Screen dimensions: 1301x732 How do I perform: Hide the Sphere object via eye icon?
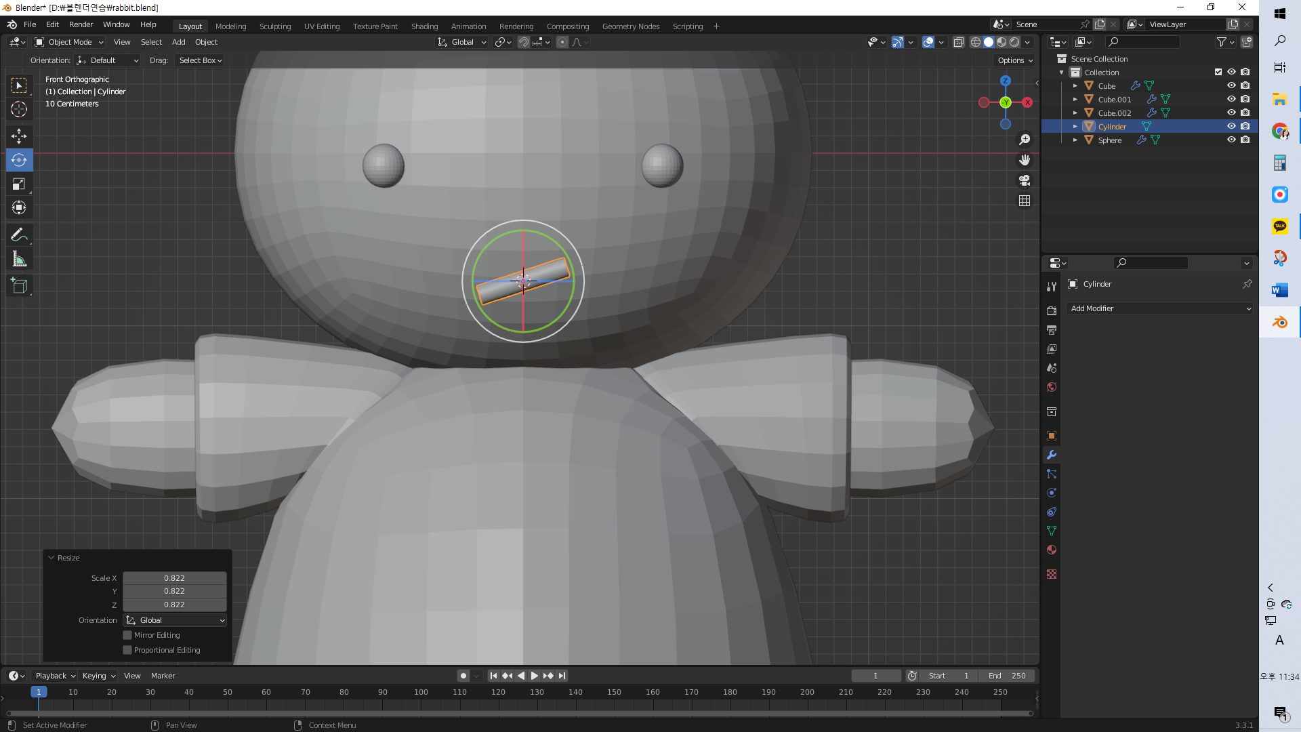1231,140
